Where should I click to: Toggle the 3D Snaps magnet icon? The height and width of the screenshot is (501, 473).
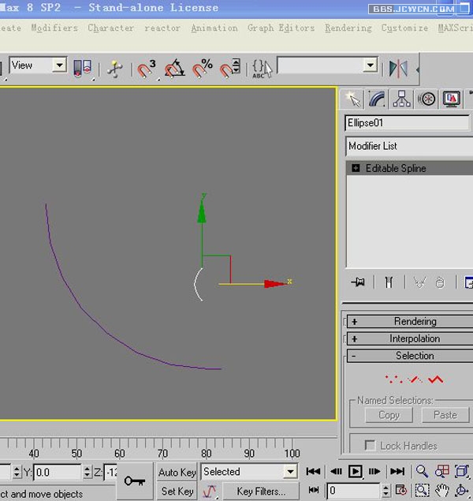point(147,69)
